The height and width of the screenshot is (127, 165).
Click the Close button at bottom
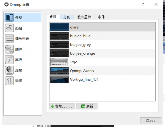pos(150,120)
